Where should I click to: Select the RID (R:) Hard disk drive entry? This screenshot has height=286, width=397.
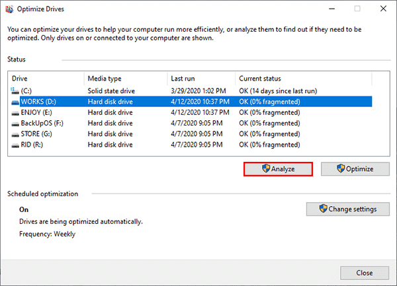[110, 145]
